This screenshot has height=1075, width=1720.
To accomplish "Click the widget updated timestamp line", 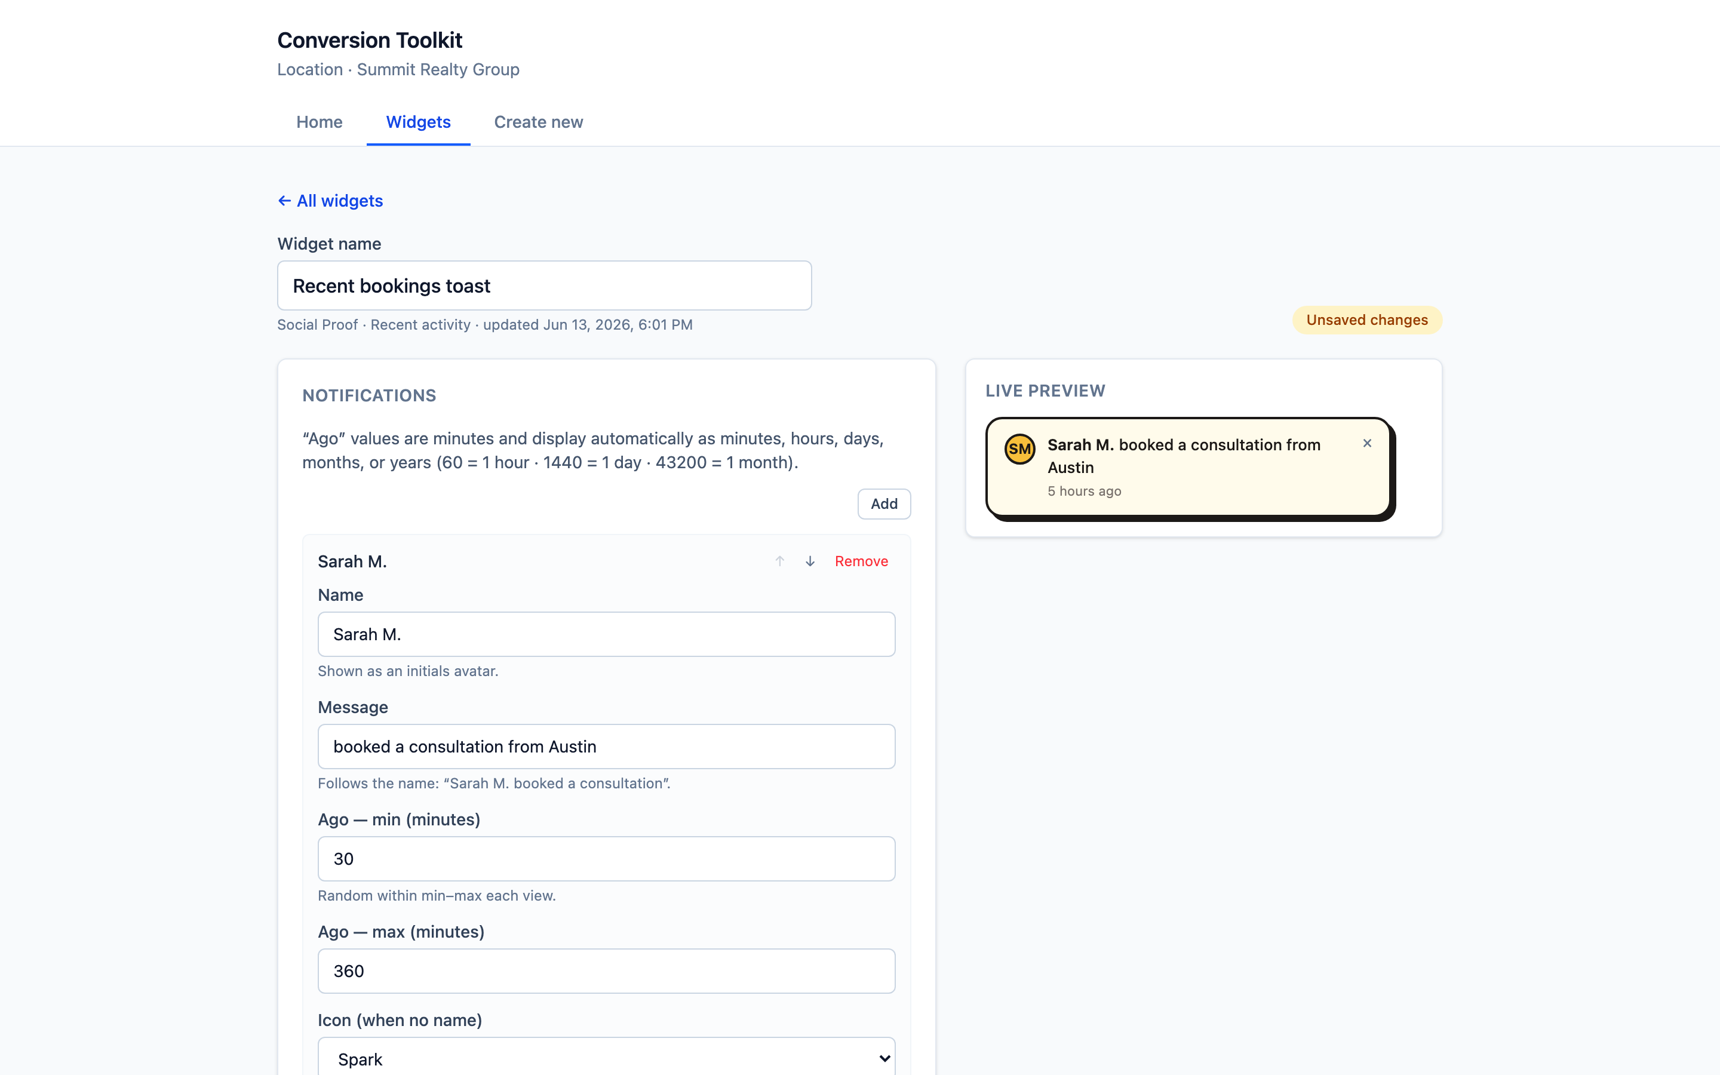I will coord(485,324).
